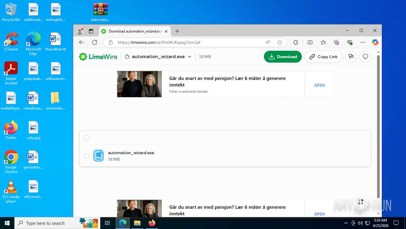Image resolution: width=406 pixels, height=229 pixels.
Task: Open the Browser essentials heart icon
Action: (350, 42)
